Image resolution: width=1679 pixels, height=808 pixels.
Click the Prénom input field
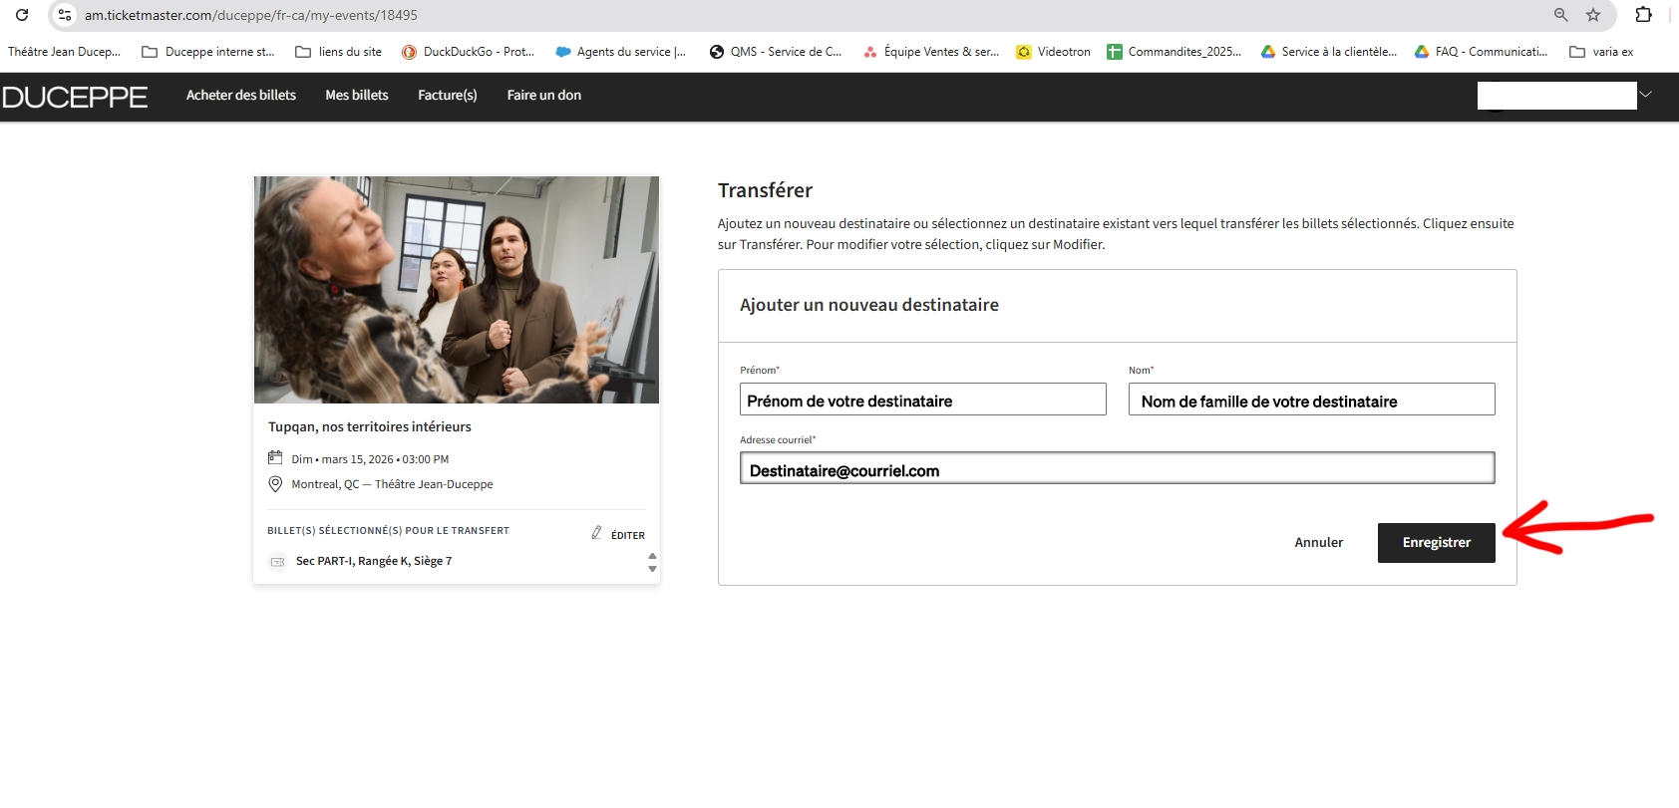(x=922, y=400)
